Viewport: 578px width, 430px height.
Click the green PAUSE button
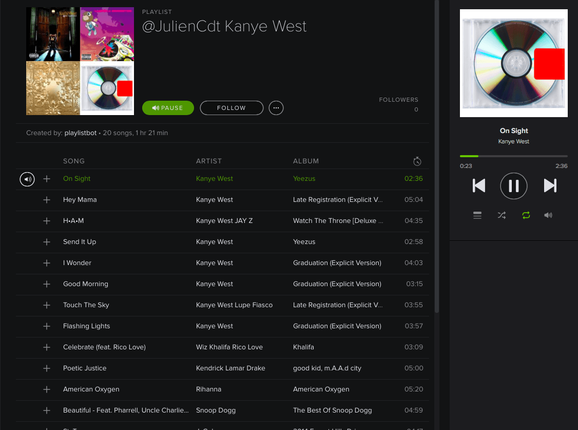pyautogui.click(x=168, y=108)
